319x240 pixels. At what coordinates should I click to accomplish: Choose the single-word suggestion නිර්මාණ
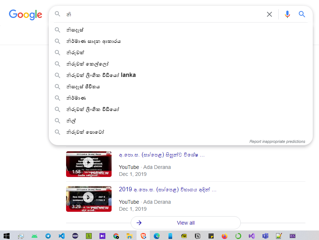[76, 98]
